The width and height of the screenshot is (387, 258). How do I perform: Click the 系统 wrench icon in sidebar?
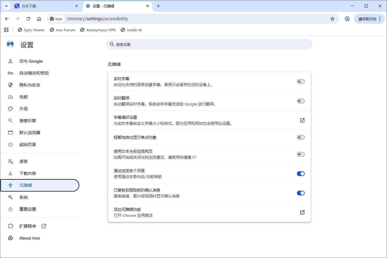click(10, 197)
